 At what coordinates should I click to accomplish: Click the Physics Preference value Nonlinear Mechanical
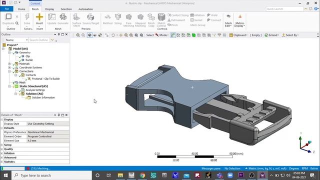48,132
